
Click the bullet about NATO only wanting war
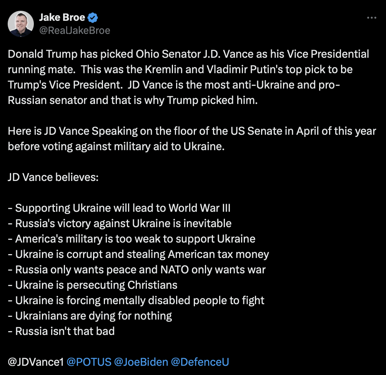(136, 270)
